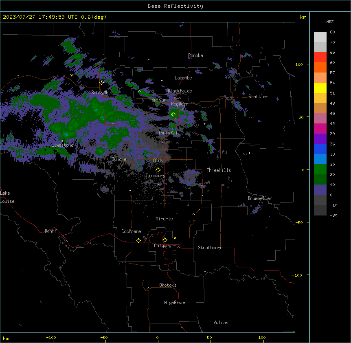Click the dBZ legend heading
The image size is (351, 343).
pos(330,22)
